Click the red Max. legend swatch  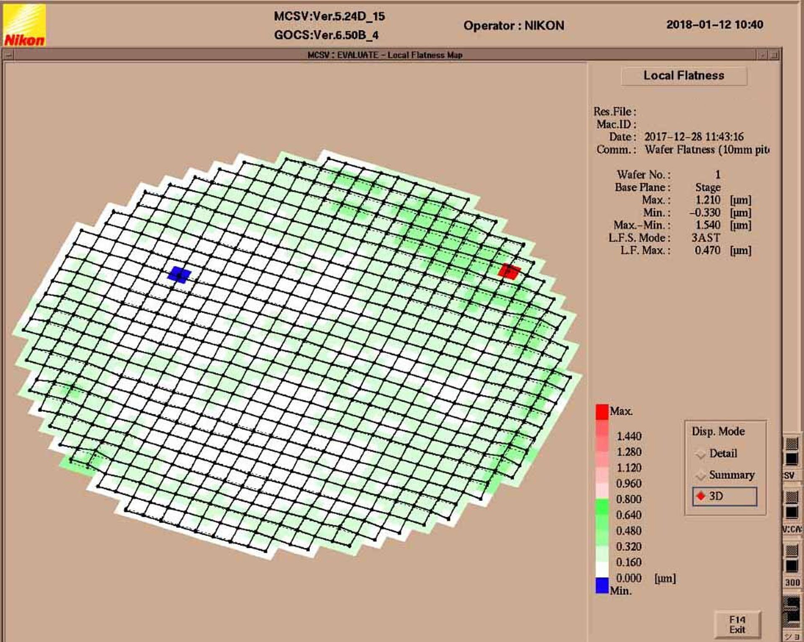click(x=602, y=412)
